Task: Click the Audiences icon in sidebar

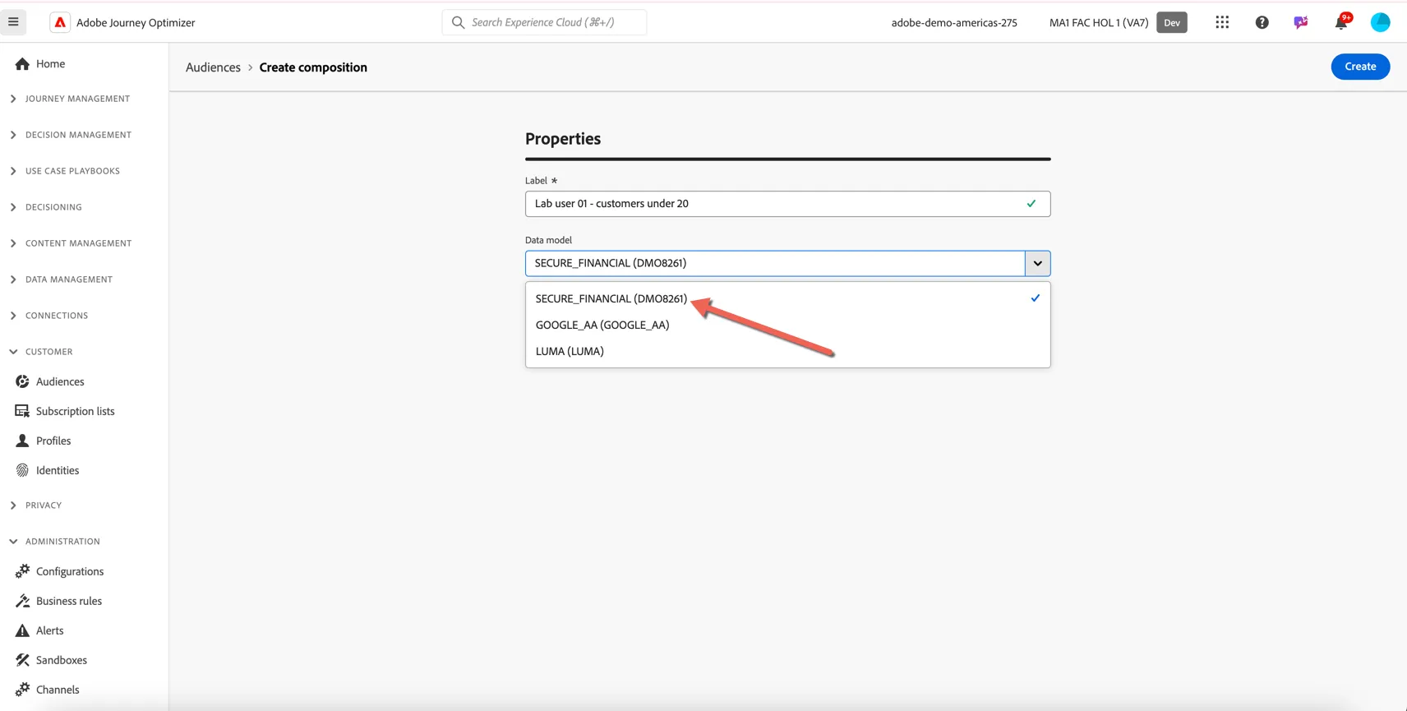Action: pyautogui.click(x=22, y=381)
